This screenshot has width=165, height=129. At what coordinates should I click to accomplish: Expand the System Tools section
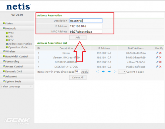[13, 82]
